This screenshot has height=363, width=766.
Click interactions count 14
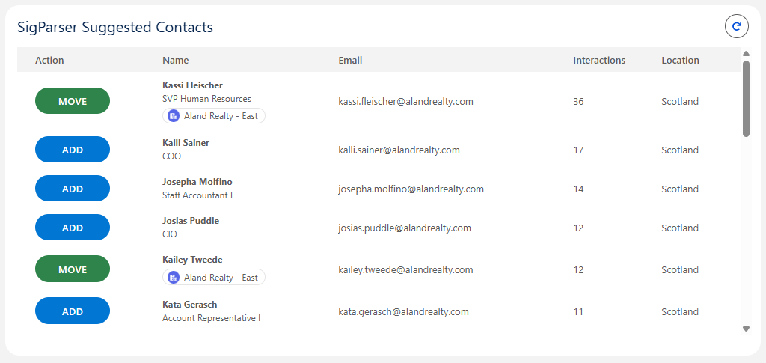(x=578, y=189)
